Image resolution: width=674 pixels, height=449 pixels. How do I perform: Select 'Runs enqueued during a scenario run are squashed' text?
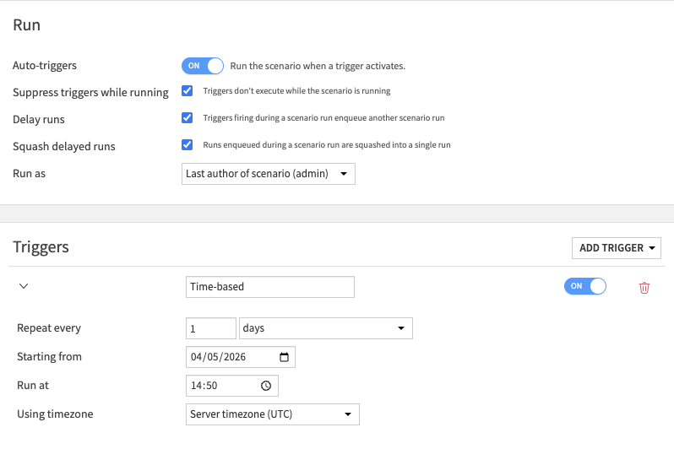[x=327, y=145]
